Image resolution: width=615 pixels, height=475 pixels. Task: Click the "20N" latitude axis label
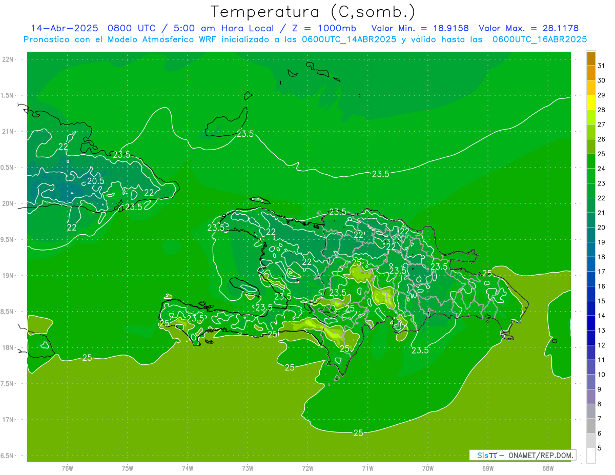pos(8,203)
